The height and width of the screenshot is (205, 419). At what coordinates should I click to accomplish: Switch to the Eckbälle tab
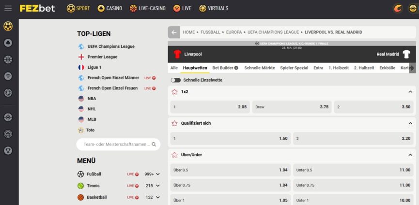pyautogui.click(x=387, y=68)
